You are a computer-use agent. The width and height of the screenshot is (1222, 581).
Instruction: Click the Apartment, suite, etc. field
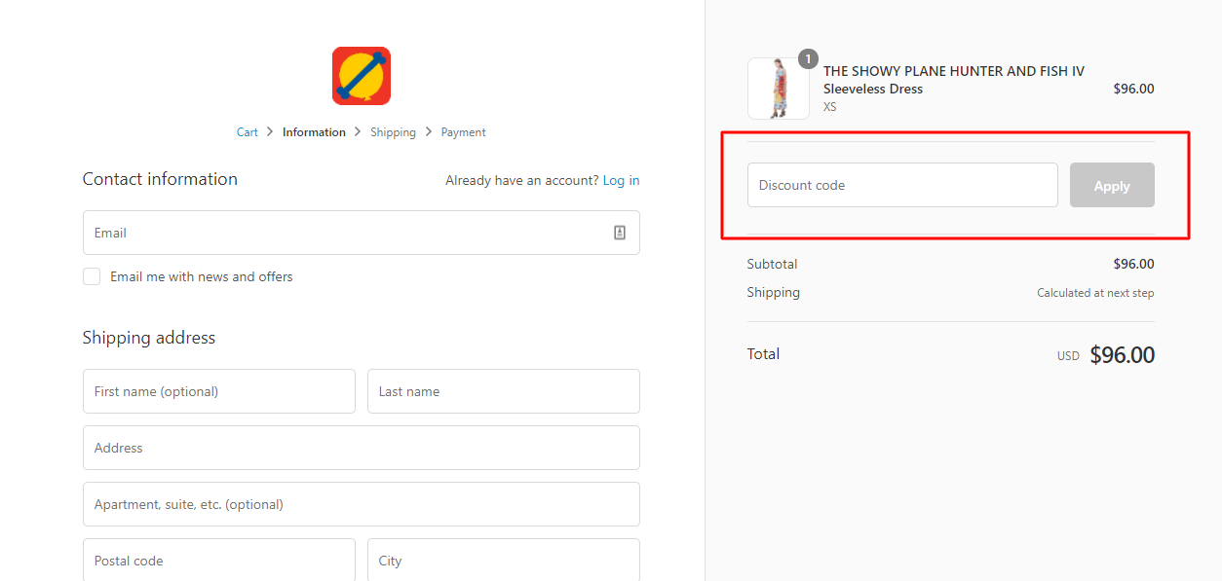(x=362, y=504)
